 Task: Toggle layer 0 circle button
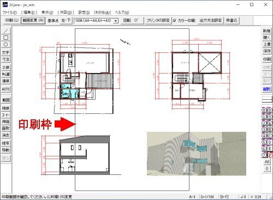264,110
